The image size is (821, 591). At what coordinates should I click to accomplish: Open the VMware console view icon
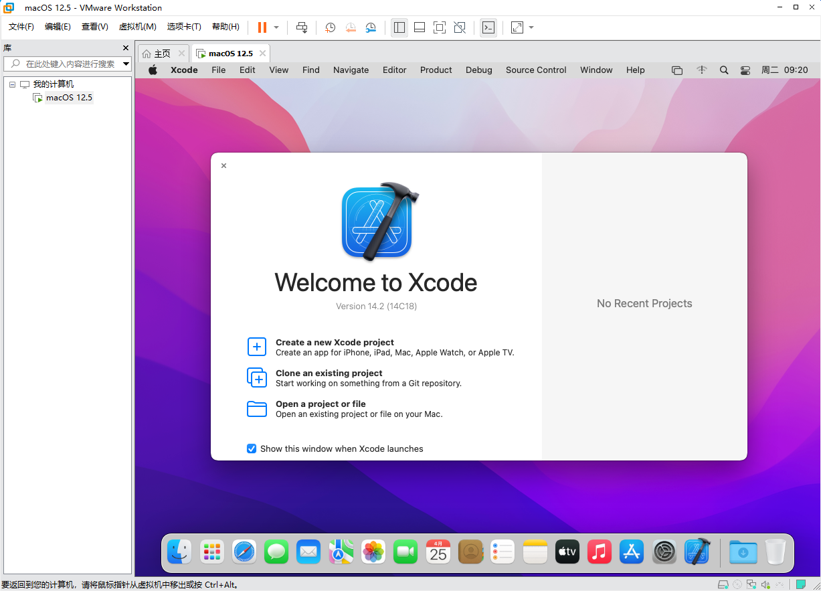pyautogui.click(x=488, y=27)
